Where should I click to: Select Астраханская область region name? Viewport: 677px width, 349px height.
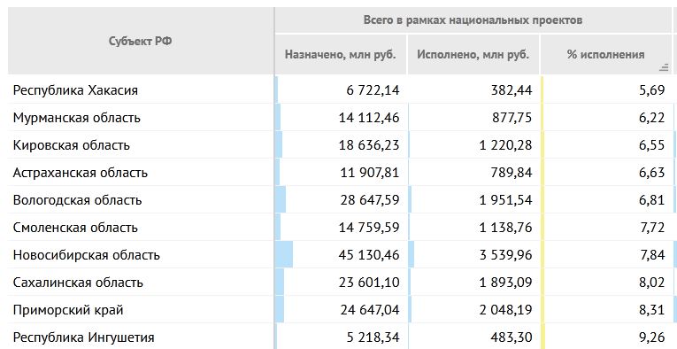coord(81,173)
